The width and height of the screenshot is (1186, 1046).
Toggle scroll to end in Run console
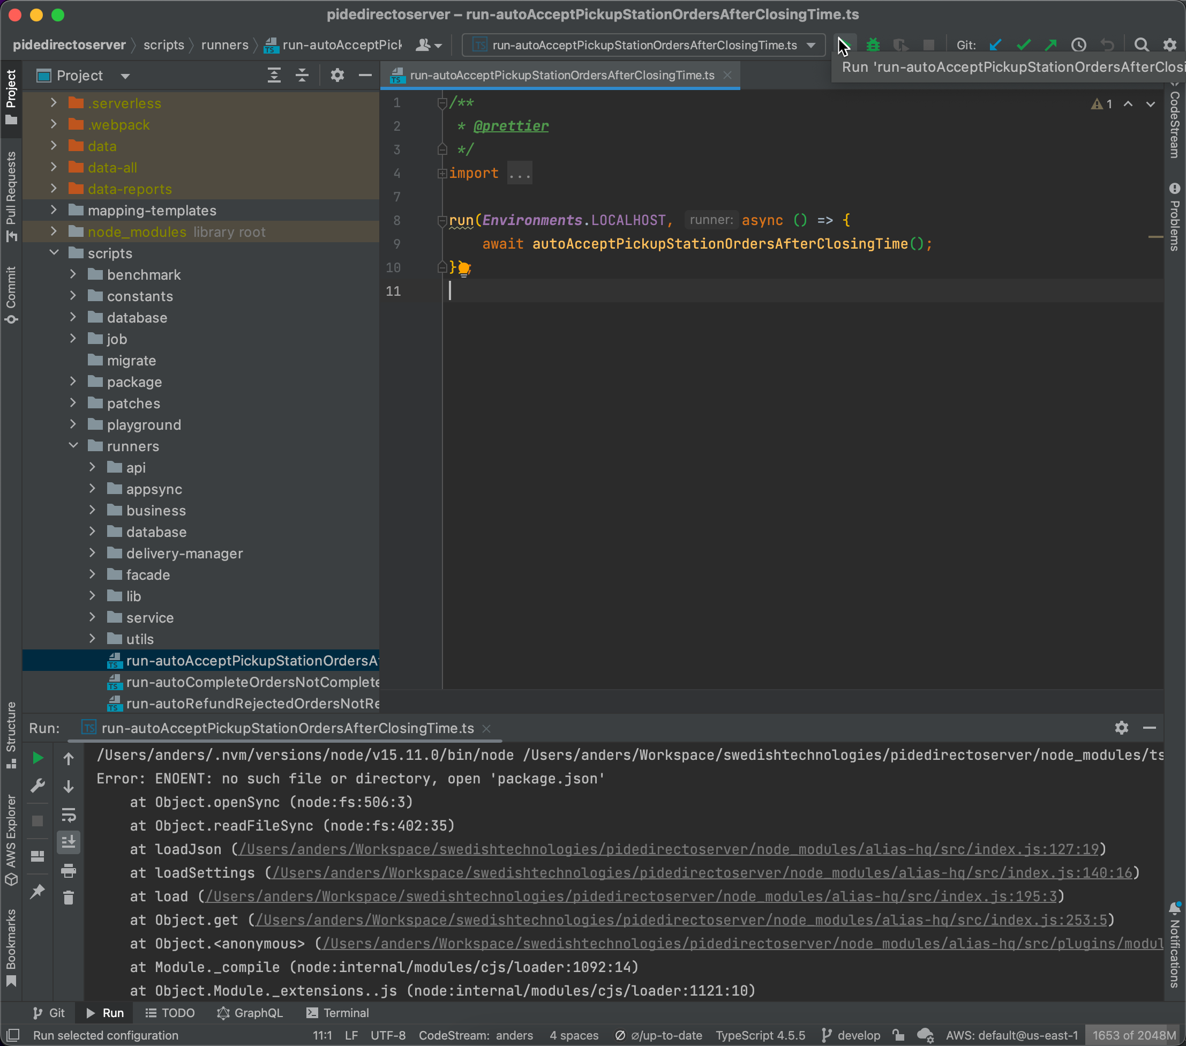(69, 842)
